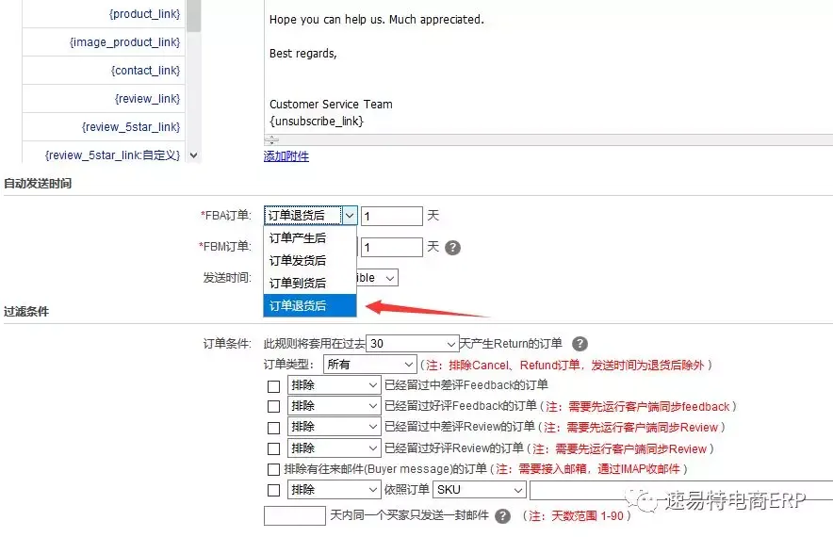Click help icon next to FBM order days
The width and height of the screenshot is (833, 537).
452,248
